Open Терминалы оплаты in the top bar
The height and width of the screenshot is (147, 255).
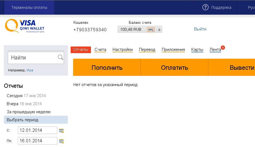(x=29, y=7)
